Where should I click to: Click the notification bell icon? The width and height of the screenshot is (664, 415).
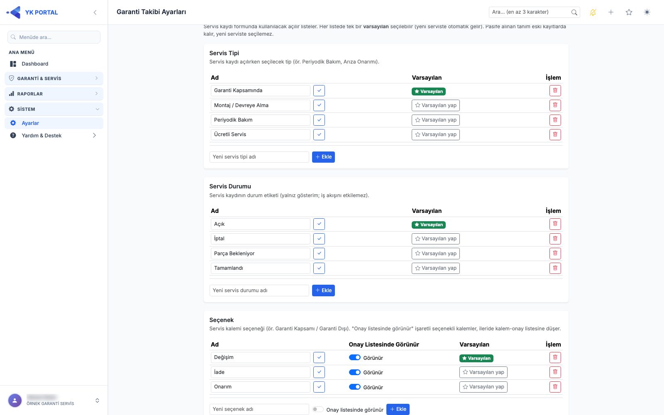[593, 12]
